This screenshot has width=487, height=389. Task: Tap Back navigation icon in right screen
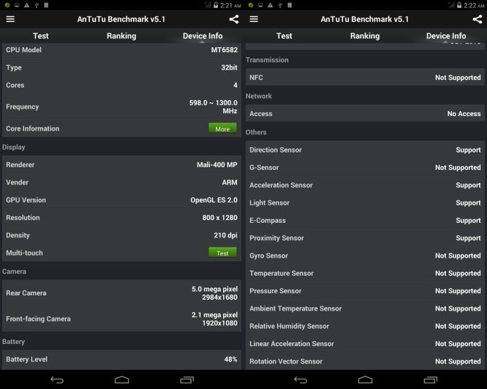tap(301, 380)
